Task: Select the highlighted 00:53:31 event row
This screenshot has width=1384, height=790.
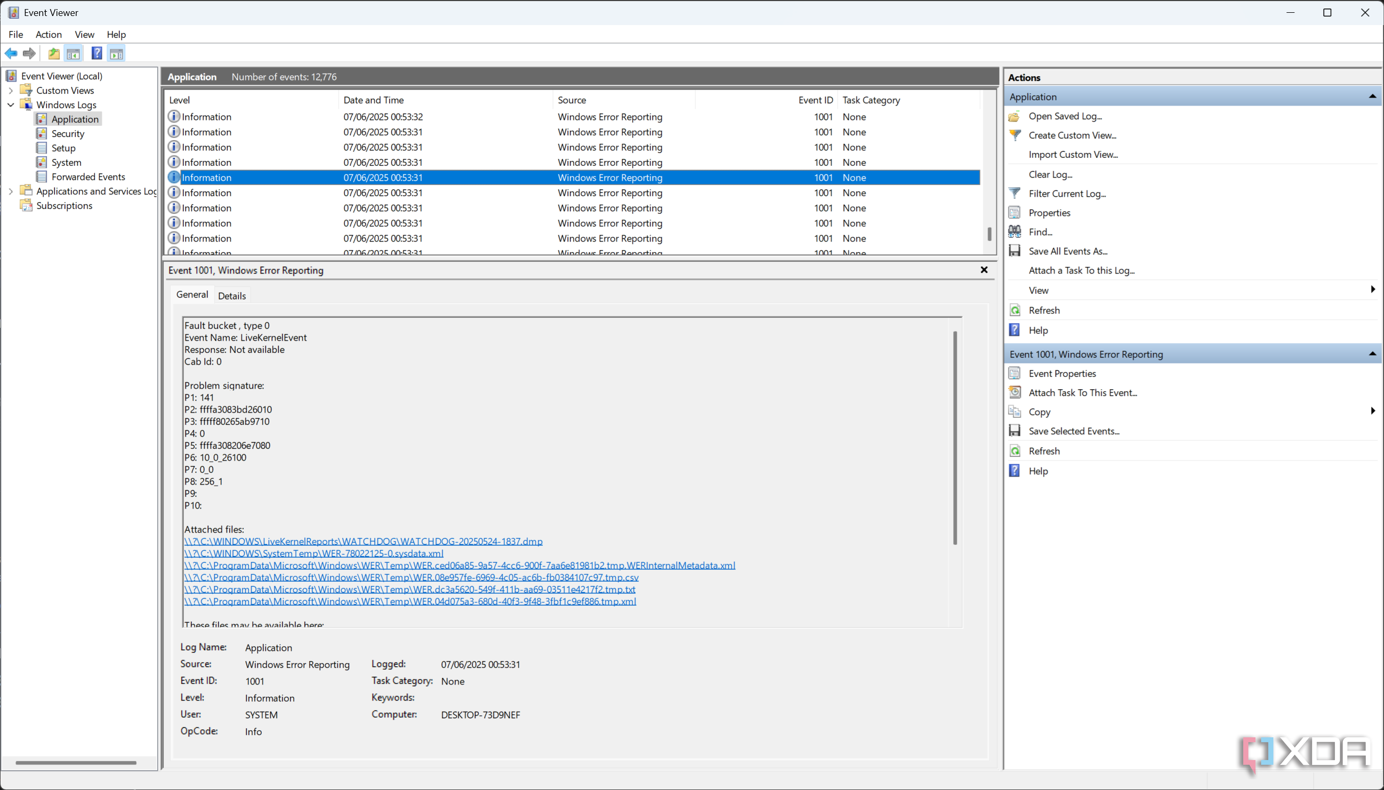Action: [573, 178]
